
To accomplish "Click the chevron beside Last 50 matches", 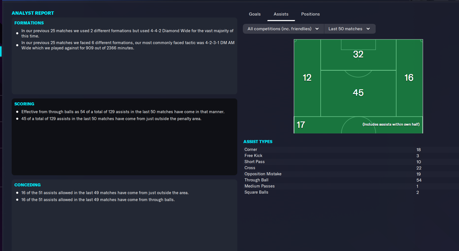I will (x=368, y=29).
